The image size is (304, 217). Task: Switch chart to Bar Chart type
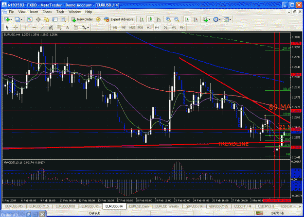click(x=142, y=19)
